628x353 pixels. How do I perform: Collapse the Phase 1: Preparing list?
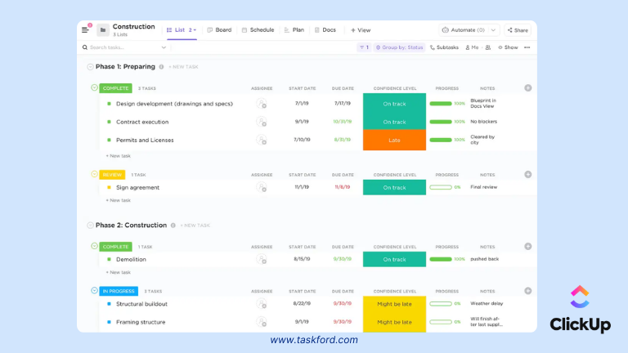click(90, 67)
